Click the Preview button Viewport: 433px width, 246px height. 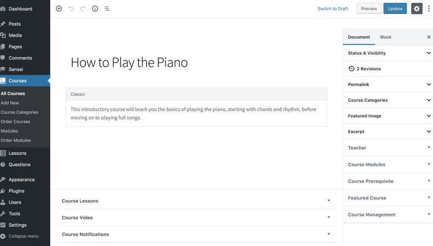click(369, 9)
